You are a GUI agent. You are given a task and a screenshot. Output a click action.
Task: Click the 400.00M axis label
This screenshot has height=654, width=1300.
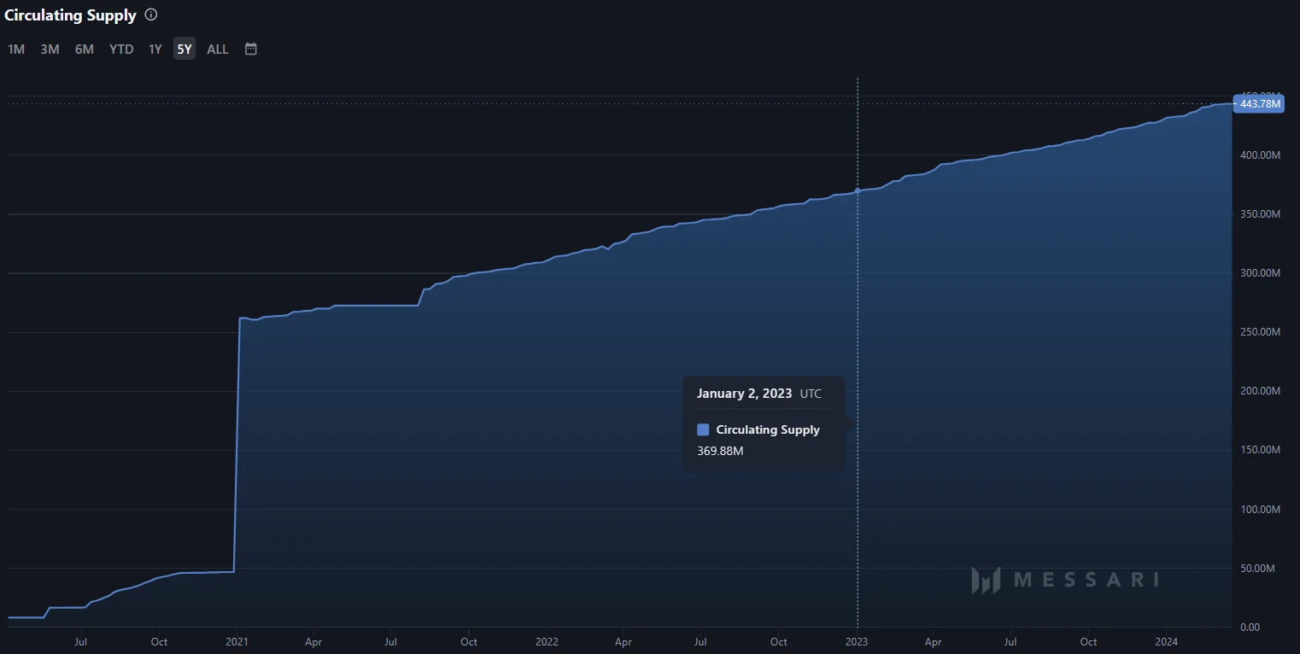pos(1261,155)
